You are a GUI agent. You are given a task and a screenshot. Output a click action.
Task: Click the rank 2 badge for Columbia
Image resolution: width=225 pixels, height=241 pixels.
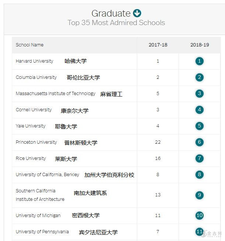(x=200, y=77)
